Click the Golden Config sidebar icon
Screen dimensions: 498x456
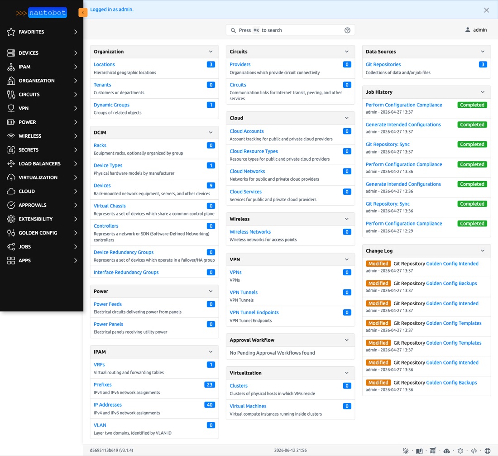click(x=11, y=233)
